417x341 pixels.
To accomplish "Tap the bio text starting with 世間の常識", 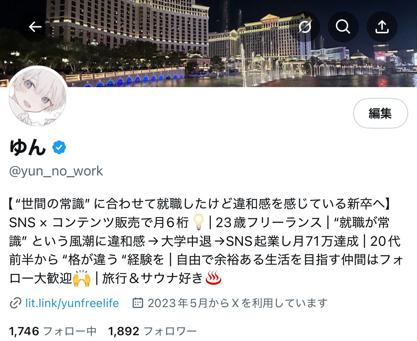I will pyautogui.click(x=205, y=241).
